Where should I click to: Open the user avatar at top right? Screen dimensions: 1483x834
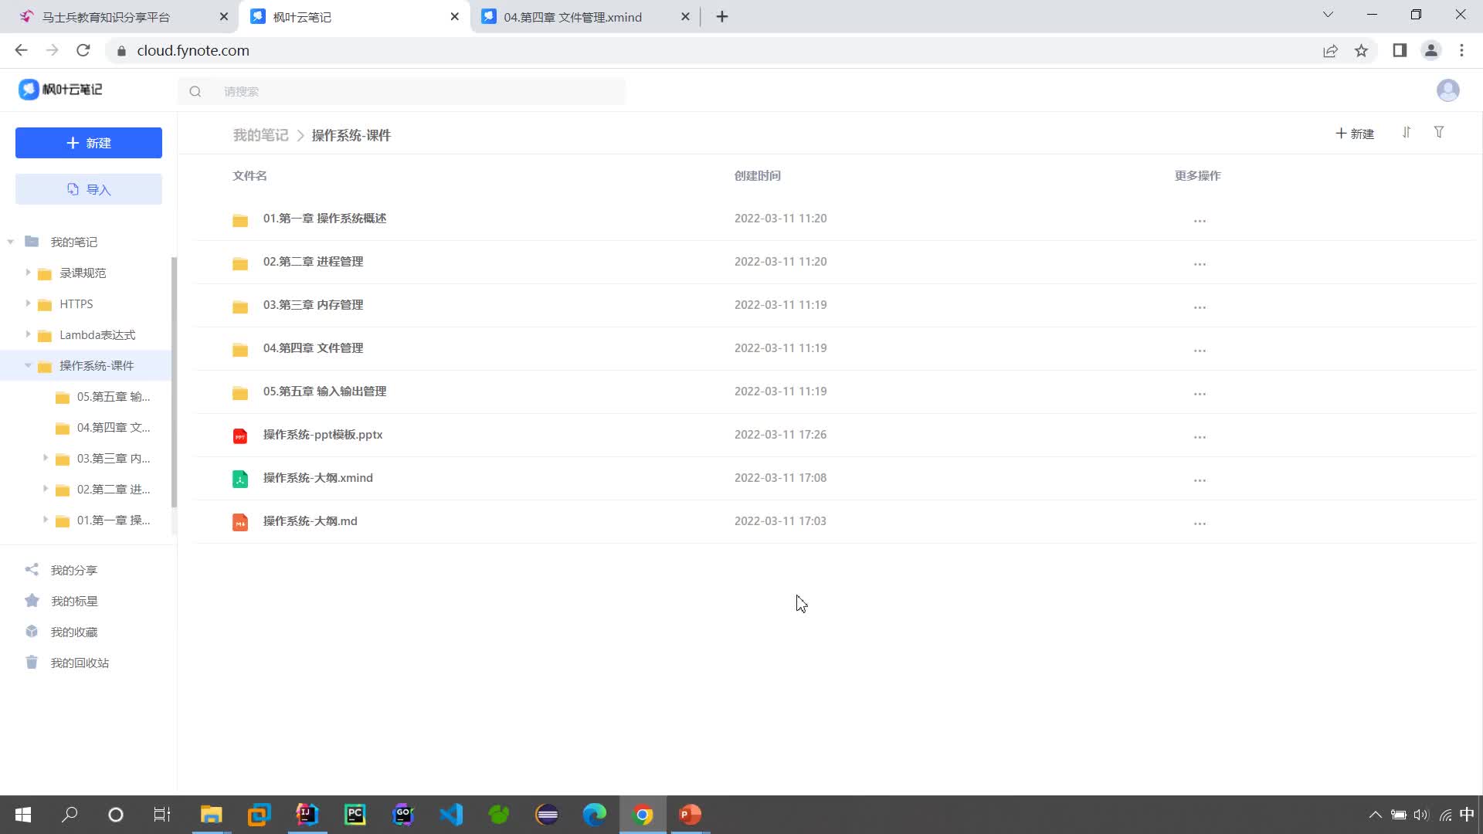[1448, 90]
